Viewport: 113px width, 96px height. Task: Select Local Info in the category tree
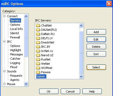[x=17, y=29]
